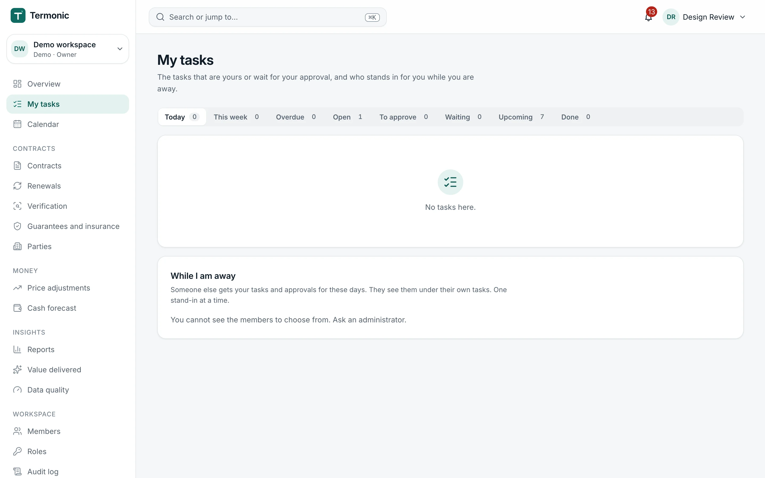This screenshot has width=765, height=478.
Task: Expand the Demo workspace switcher
Action: click(68, 49)
